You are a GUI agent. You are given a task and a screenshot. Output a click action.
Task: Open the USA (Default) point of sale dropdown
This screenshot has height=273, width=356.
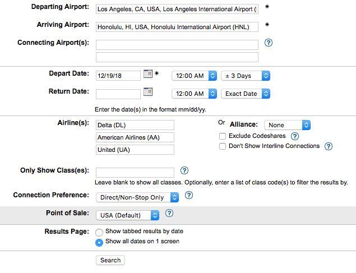pos(128,215)
